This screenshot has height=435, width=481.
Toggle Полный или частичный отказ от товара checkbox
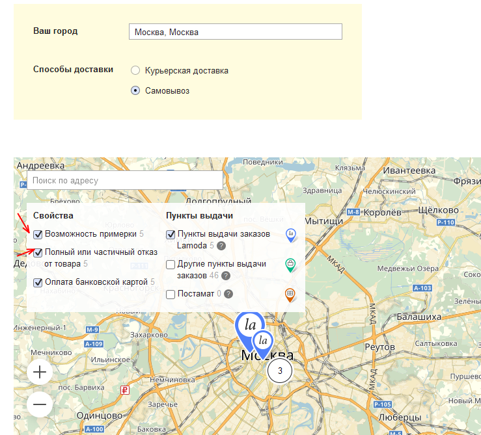pos(38,252)
